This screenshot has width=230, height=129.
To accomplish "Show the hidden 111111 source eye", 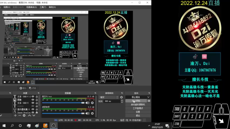I will click(33, 106).
